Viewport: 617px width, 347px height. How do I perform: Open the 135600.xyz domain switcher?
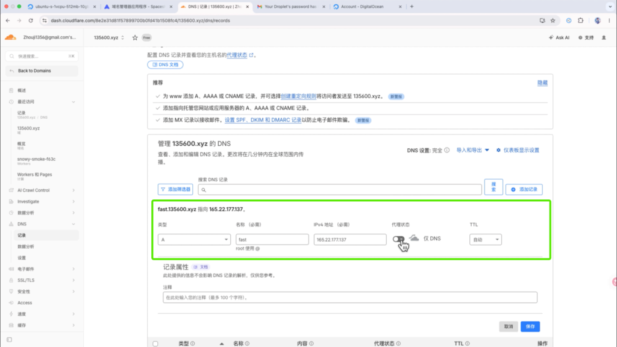point(109,37)
